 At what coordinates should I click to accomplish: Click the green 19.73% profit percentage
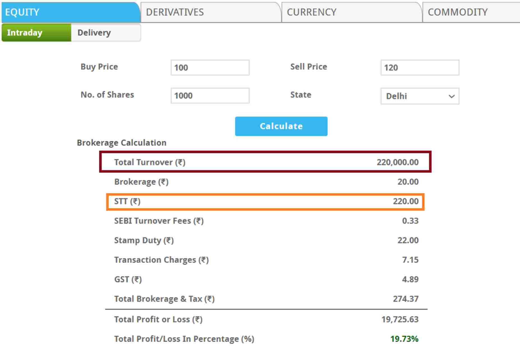[404, 339]
